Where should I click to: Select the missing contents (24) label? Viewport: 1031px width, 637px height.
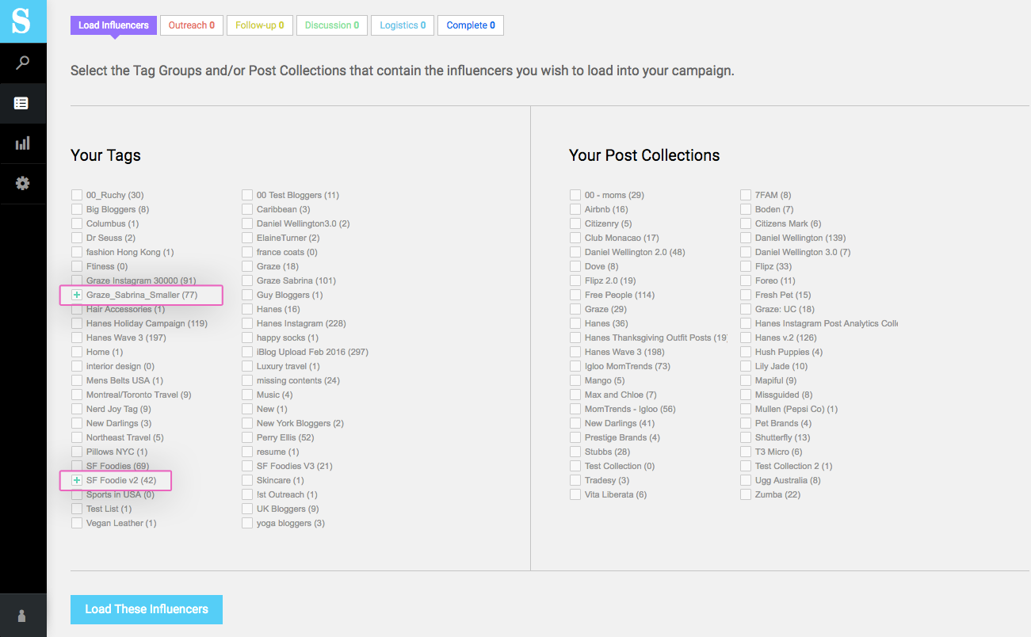(x=298, y=380)
